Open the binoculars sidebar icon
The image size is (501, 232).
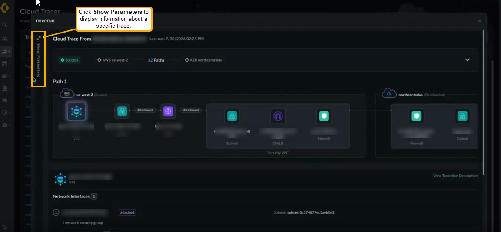pos(4,101)
